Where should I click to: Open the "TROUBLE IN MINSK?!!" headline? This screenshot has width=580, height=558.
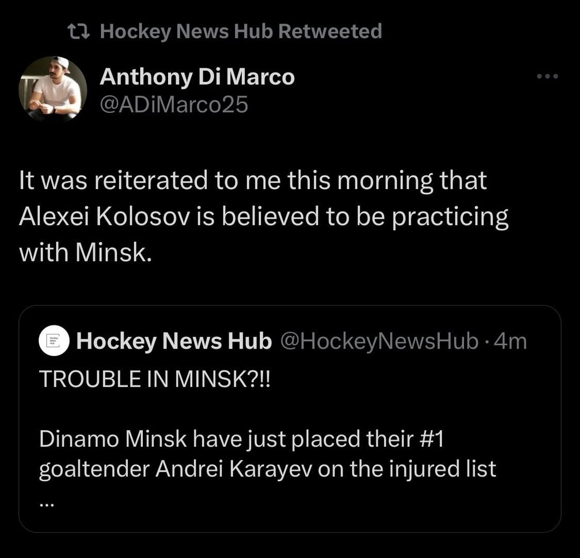156,379
